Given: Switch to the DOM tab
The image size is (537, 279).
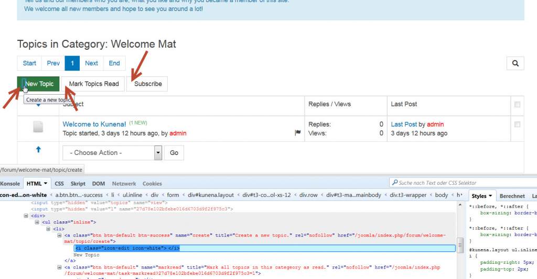Looking at the screenshot, I should 98,184.
